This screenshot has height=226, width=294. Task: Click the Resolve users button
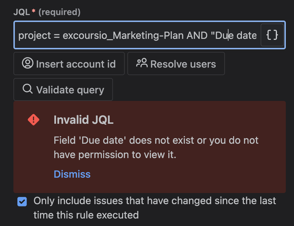pyautogui.click(x=176, y=63)
